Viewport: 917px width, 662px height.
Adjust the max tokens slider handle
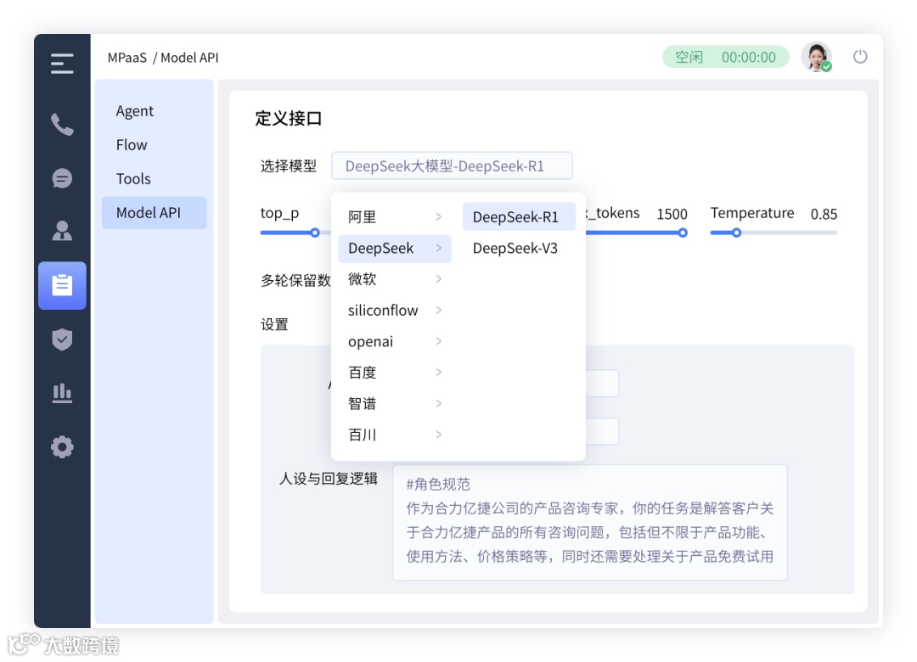click(683, 233)
